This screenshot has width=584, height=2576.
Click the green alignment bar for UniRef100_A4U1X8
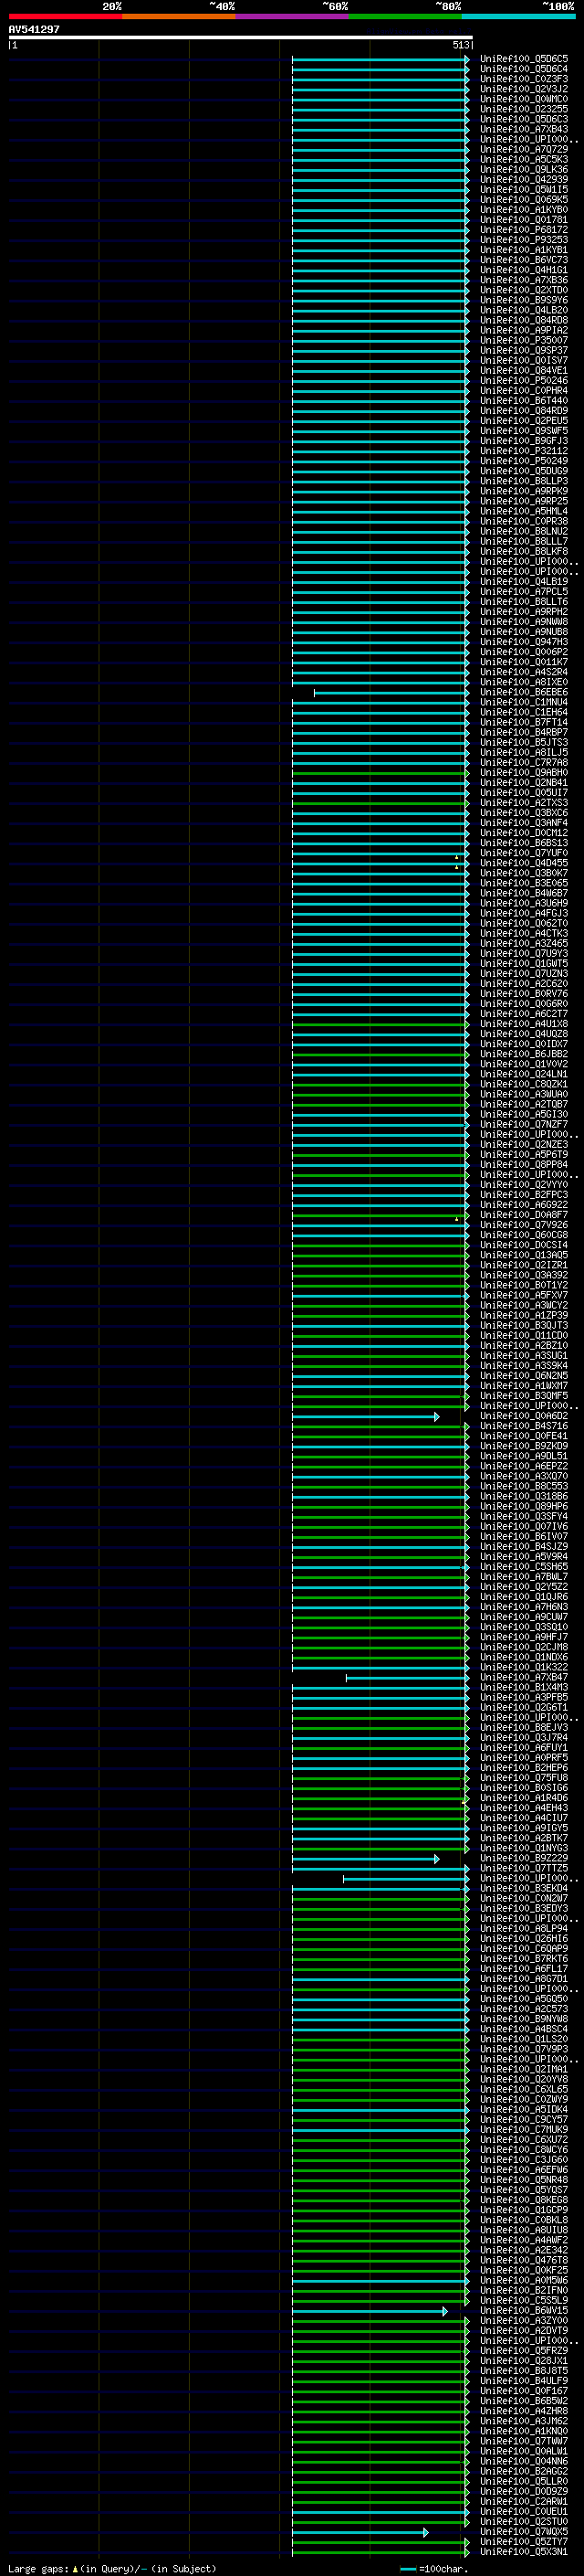pyautogui.click(x=381, y=1024)
